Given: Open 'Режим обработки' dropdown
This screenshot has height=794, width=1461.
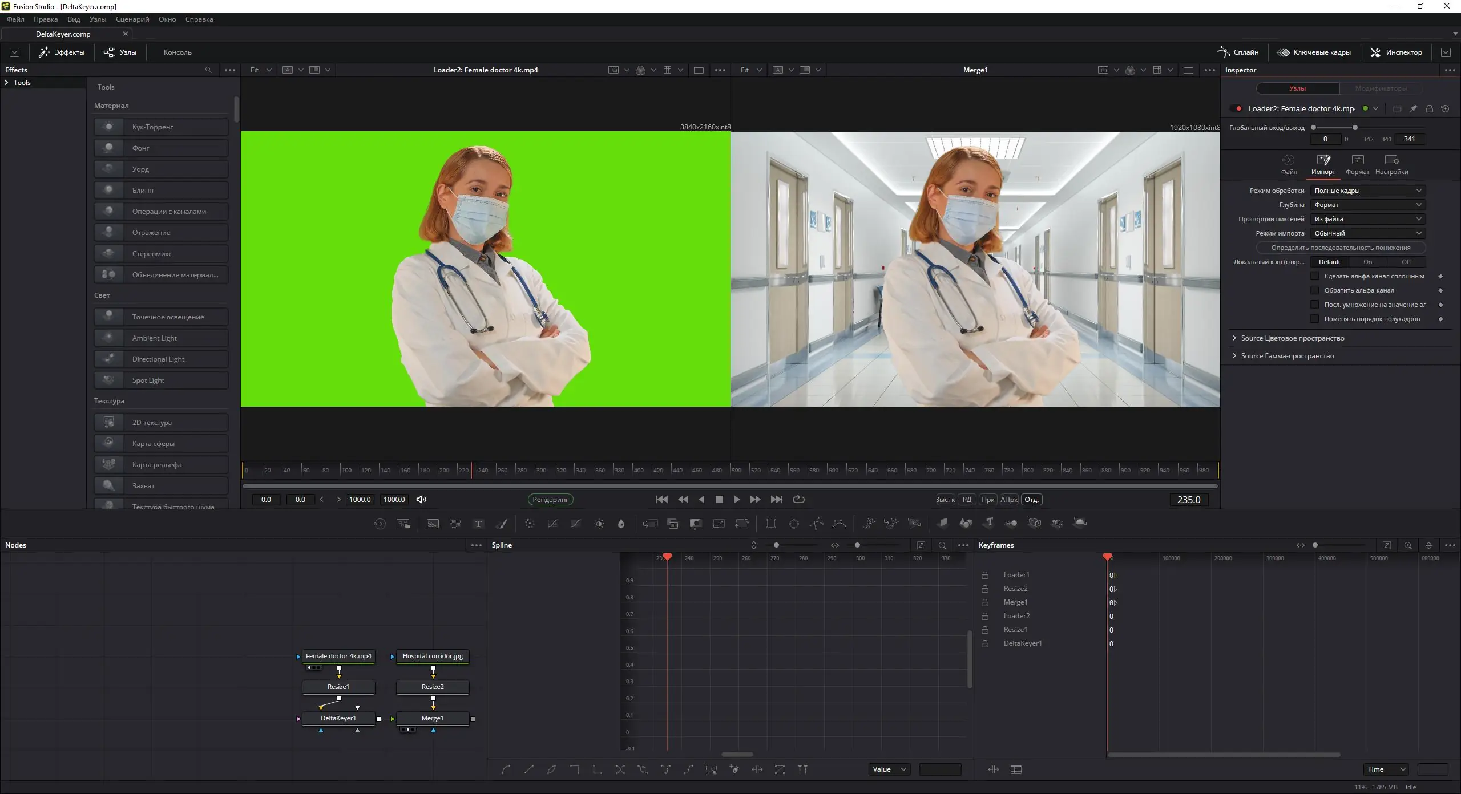Looking at the screenshot, I should click(x=1367, y=191).
